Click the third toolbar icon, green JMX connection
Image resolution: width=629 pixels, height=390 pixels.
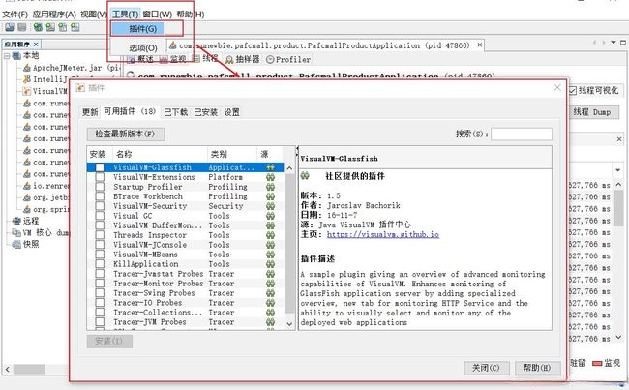coord(38,27)
